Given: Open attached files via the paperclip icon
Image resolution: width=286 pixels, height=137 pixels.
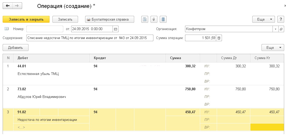Looking at the screenshot, I should tap(154, 19).
